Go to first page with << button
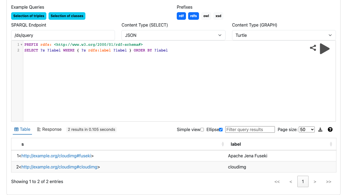Viewport: 347px width, 195px height. click(x=277, y=181)
